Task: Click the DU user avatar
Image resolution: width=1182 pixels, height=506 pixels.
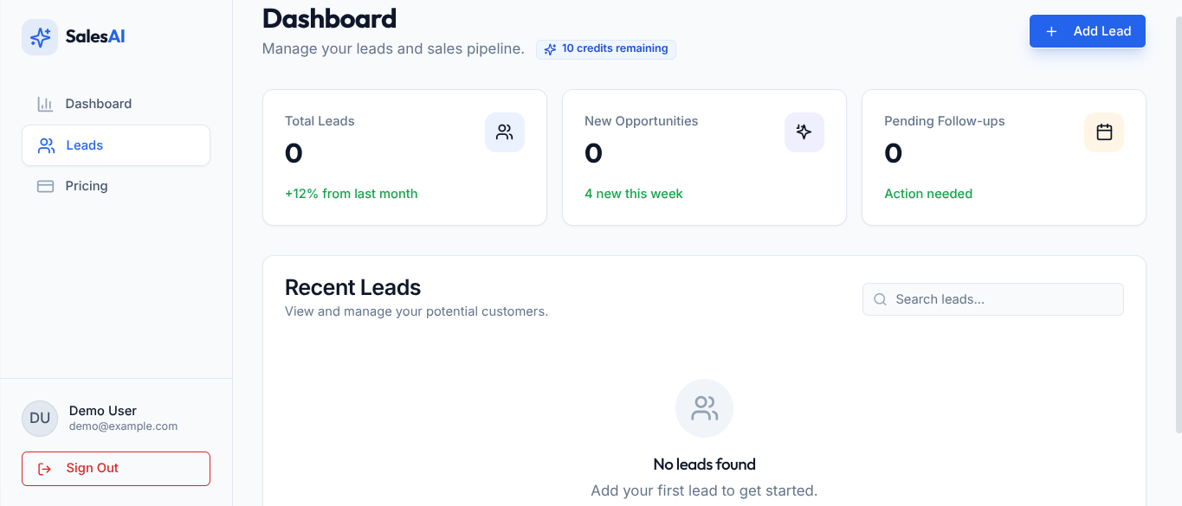Action: click(x=40, y=418)
